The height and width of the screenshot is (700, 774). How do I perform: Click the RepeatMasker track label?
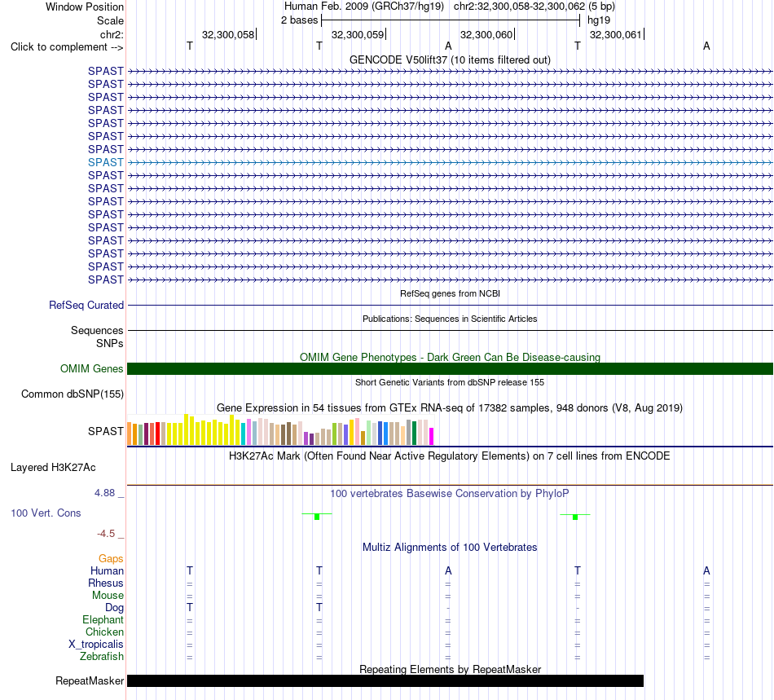click(x=90, y=680)
